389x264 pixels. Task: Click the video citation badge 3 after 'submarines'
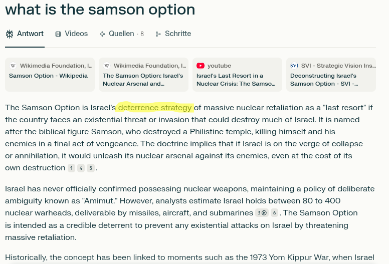262,213
